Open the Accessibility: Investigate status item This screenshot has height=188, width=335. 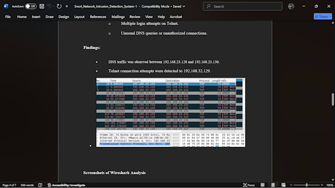[66, 185]
